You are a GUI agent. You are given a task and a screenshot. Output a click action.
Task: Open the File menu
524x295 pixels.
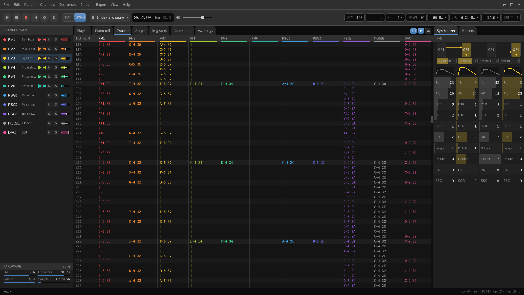(x=6, y=5)
